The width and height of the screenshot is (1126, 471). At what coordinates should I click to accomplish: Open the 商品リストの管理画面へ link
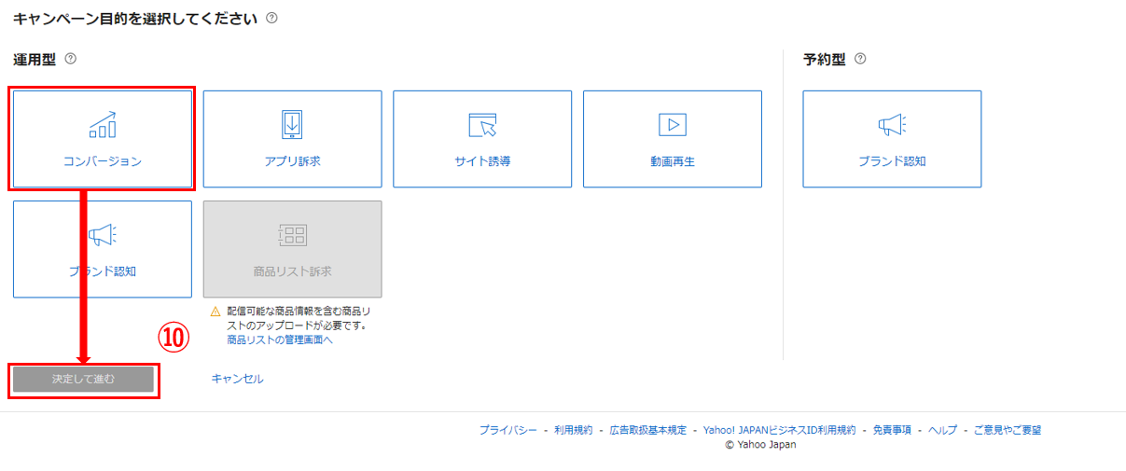click(280, 340)
